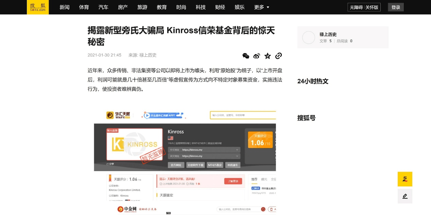Click the Sohu logo icon
431x215 pixels.
(38, 7)
